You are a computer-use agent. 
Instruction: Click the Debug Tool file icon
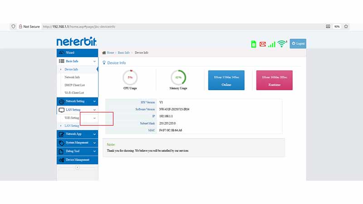pos(61,151)
